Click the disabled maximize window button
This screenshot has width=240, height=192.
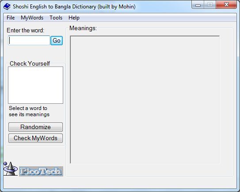[210, 4]
